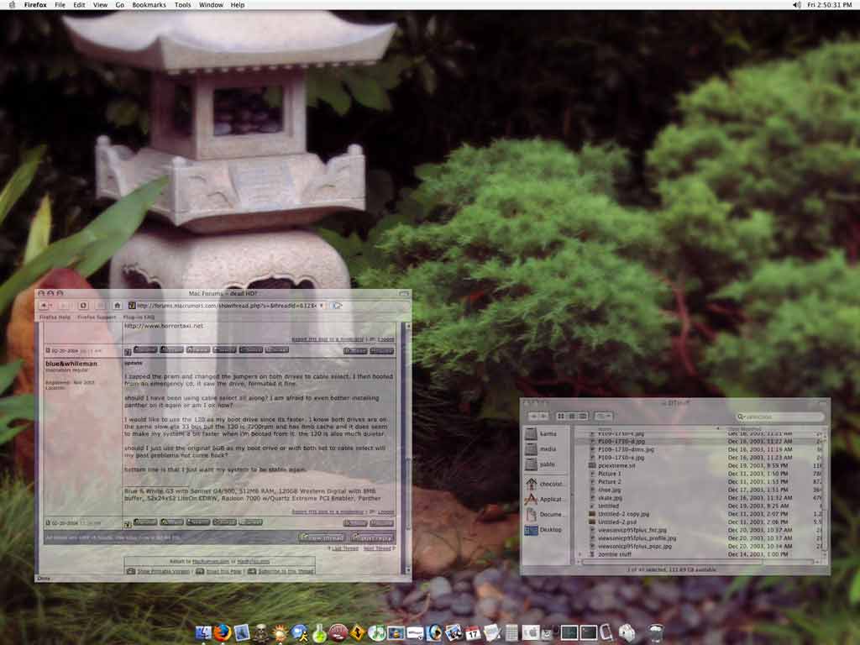860x645 pixels.
Task: Select karma drive in Finder sidebar
Action: tap(542, 434)
